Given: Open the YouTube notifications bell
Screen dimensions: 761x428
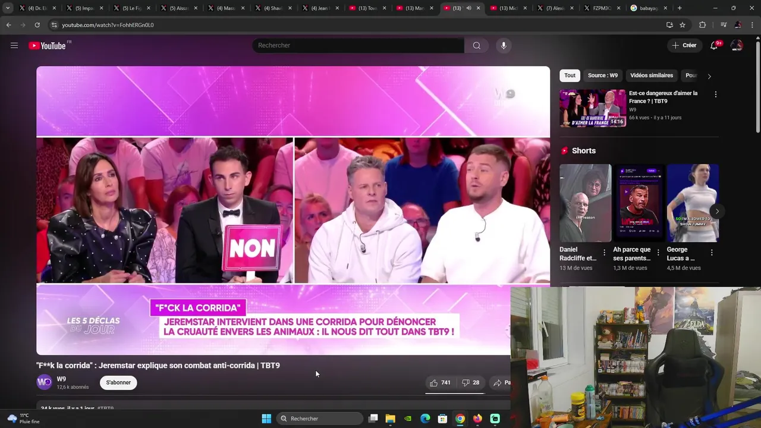Looking at the screenshot, I should (715, 46).
